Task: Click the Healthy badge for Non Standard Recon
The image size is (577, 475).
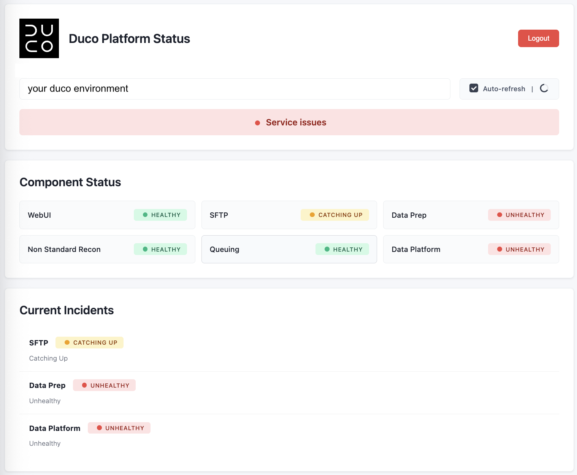Action: point(160,249)
